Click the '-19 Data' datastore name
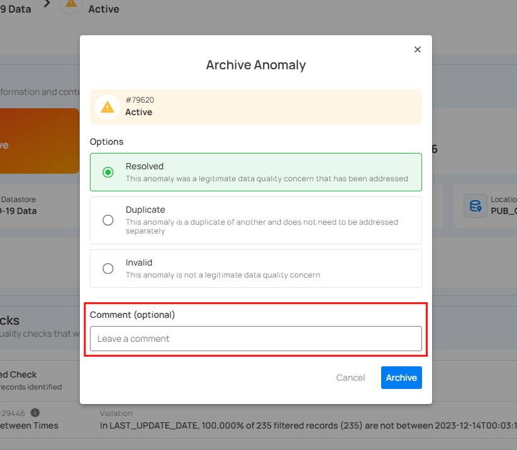Image resolution: width=517 pixels, height=450 pixels. (x=18, y=211)
